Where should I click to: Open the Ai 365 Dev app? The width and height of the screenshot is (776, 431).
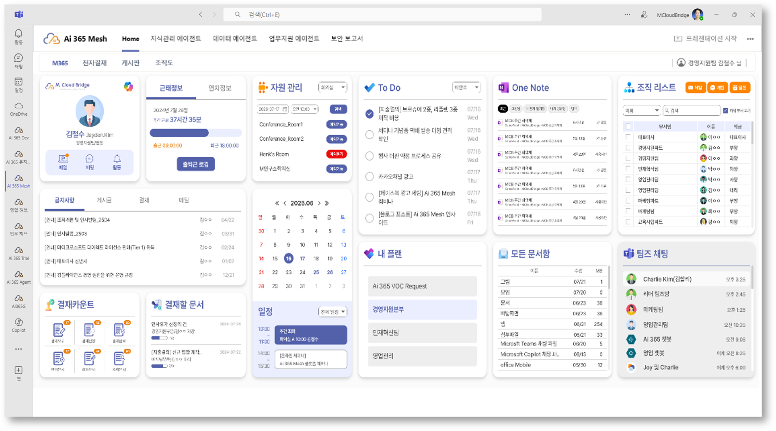18,133
